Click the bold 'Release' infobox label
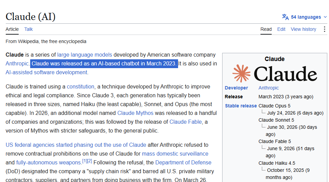 click(234, 97)
